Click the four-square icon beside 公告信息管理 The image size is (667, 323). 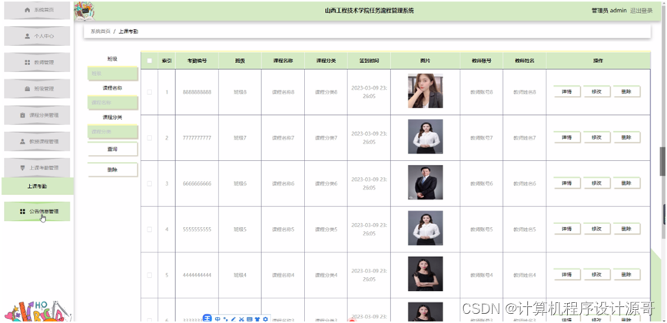[x=22, y=212]
